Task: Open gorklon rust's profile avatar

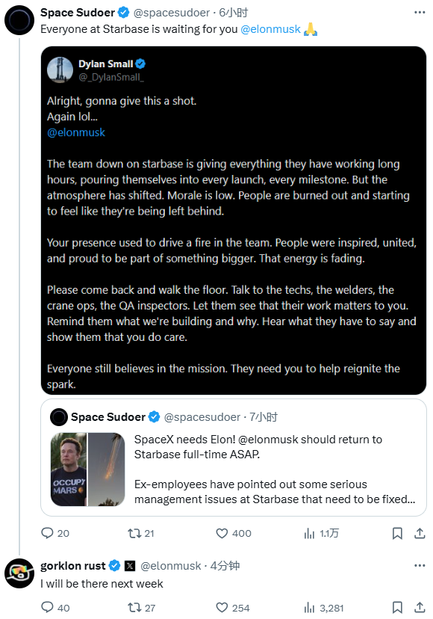Action: click(19, 573)
